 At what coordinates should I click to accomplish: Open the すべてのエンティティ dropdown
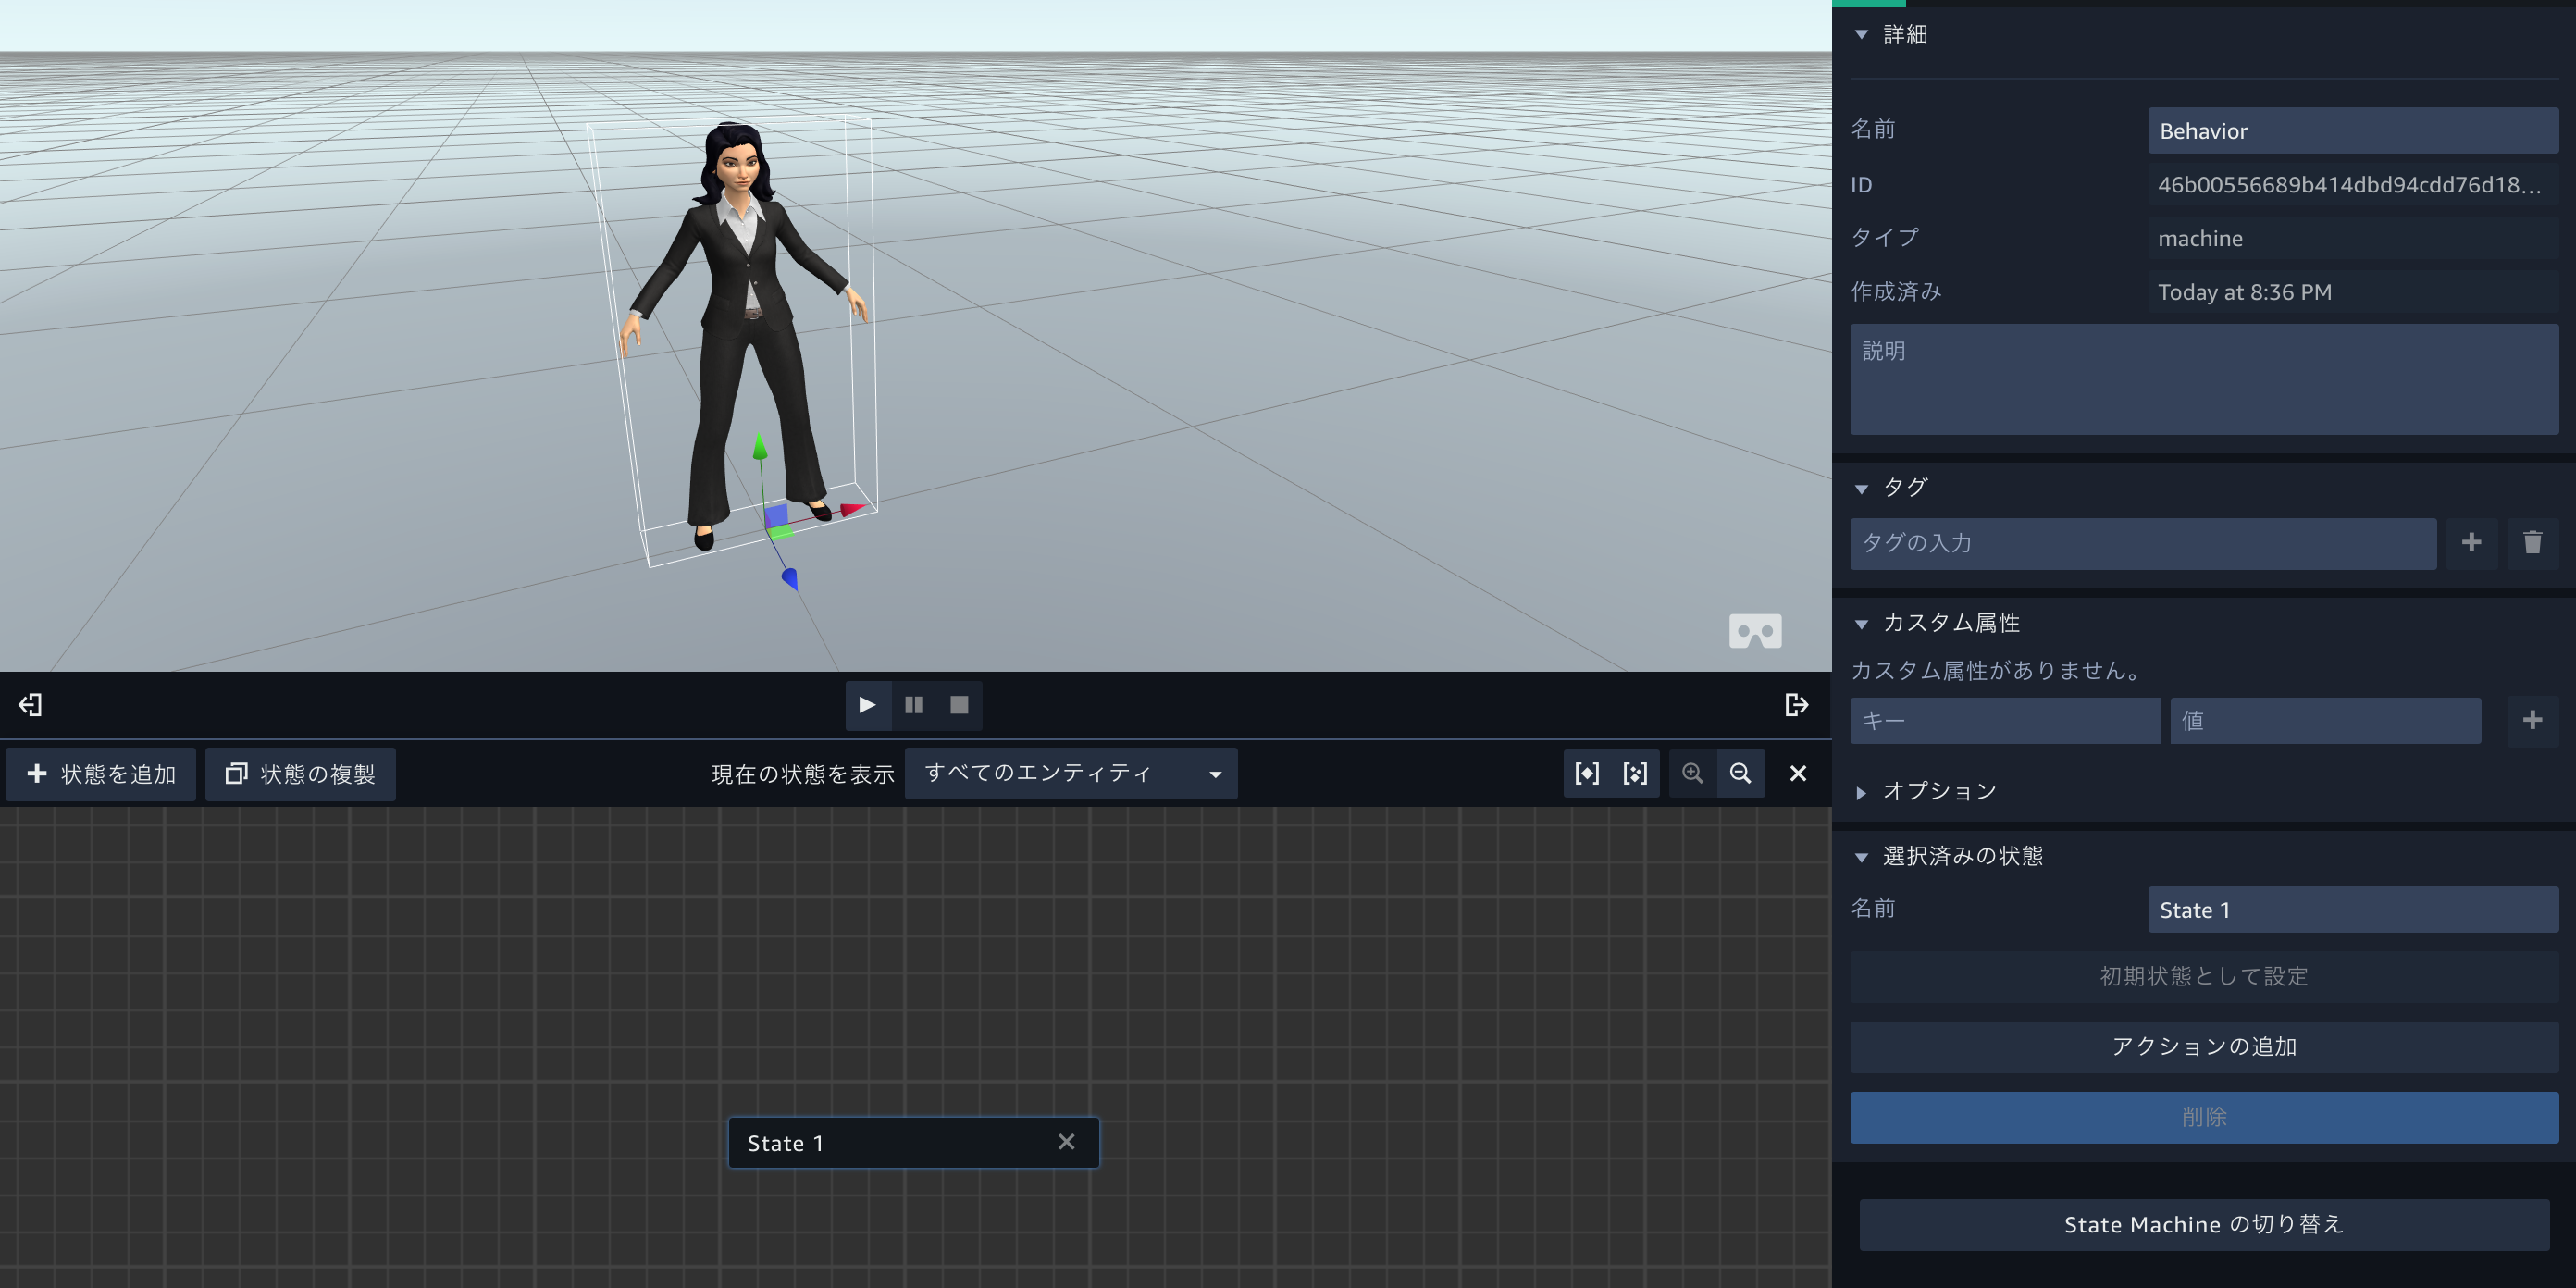click(1070, 773)
